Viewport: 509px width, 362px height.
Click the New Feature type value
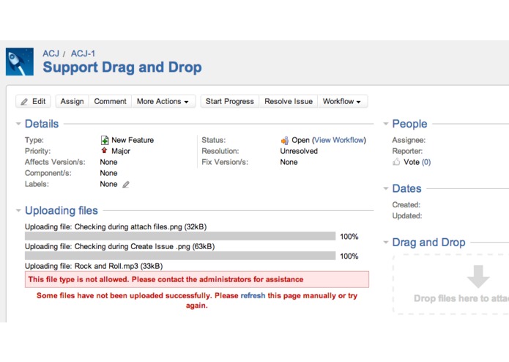click(133, 140)
